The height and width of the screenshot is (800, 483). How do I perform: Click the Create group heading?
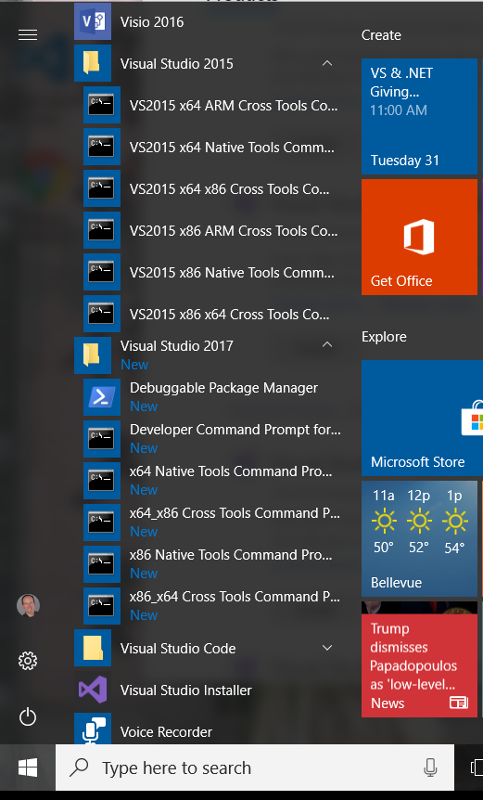[x=381, y=34]
